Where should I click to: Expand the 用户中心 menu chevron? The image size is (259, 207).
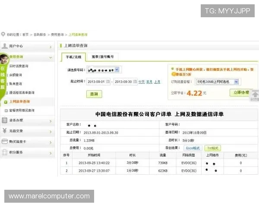51,47
